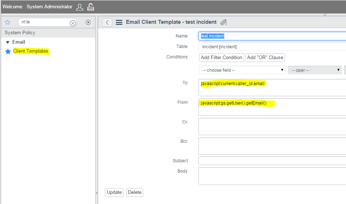Screen dimensions: 346x204
Task: Click in the Body text area
Action: click(x=272, y=176)
